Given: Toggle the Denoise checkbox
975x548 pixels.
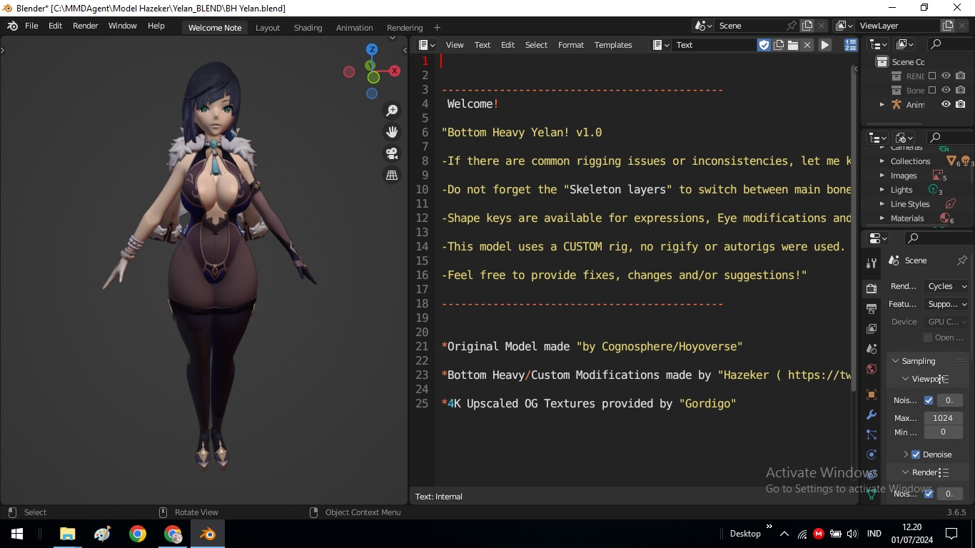Looking at the screenshot, I should pos(916,455).
